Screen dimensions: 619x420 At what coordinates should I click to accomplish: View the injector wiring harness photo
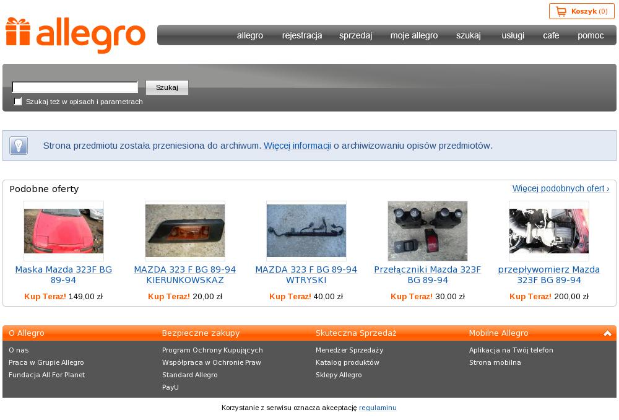(306, 230)
